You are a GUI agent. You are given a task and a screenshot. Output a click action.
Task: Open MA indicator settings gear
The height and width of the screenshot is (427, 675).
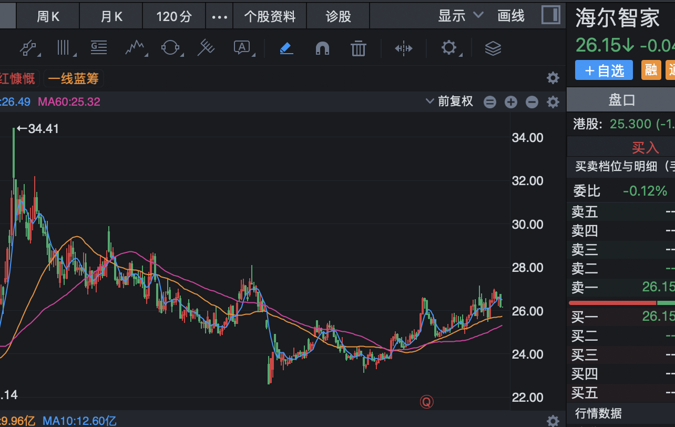pyautogui.click(x=553, y=102)
